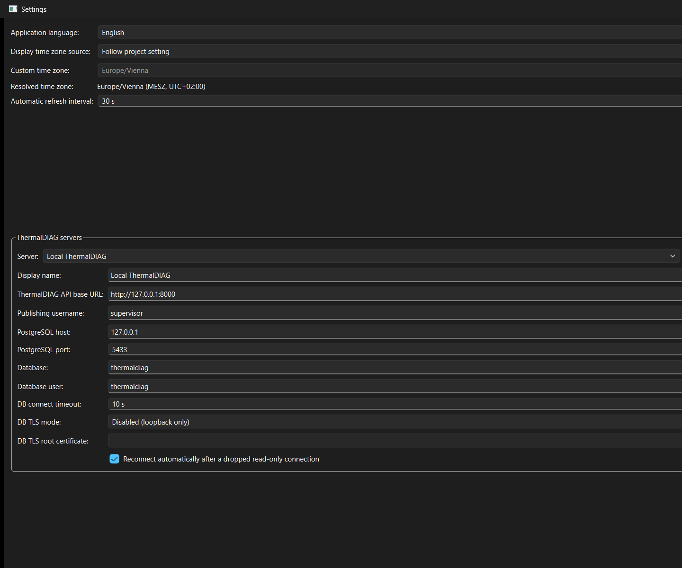Click the Settings window icon in title bar
Image resolution: width=682 pixels, height=568 pixels.
(x=13, y=9)
